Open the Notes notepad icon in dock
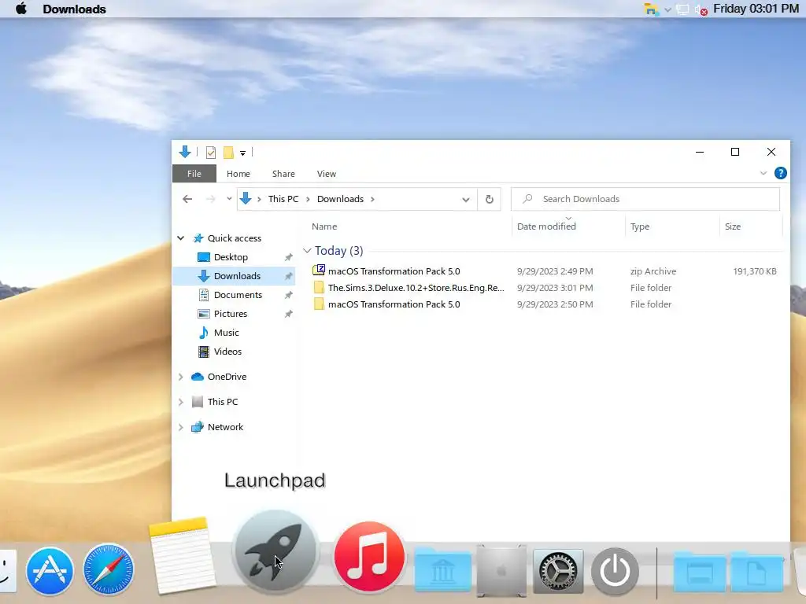806x604 pixels. 182,556
